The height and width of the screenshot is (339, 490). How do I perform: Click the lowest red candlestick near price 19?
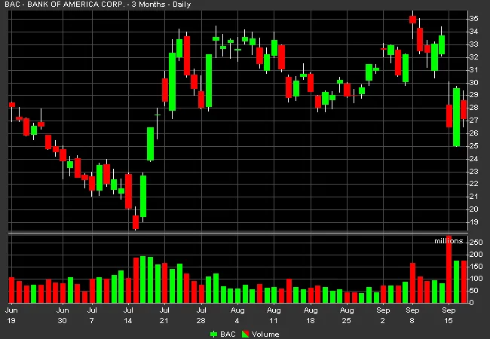[136, 222]
